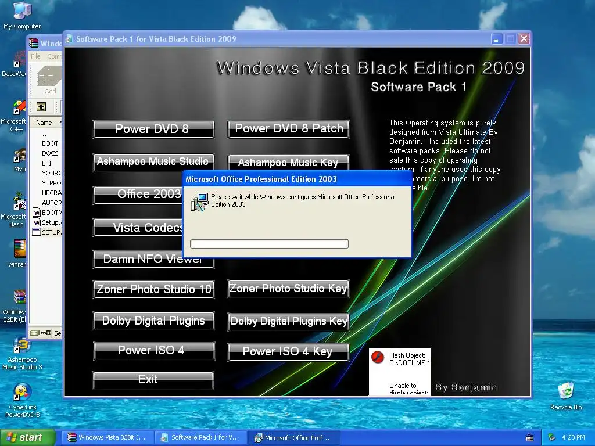Click the Power DVD 8 Patch button
The height and width of the screenshot is (446, 595).
288,128
